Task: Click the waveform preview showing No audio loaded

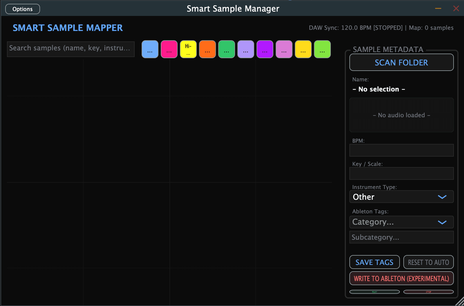Action: 402,115
